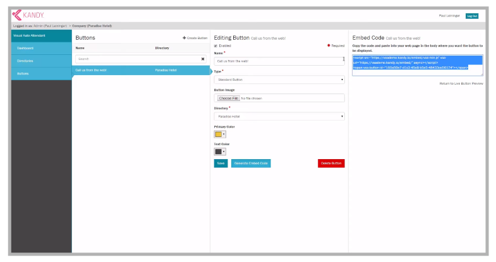Viewport: 496px width, 262px height.
Task: Click the Name input field
Action: (x=279, y=61)
